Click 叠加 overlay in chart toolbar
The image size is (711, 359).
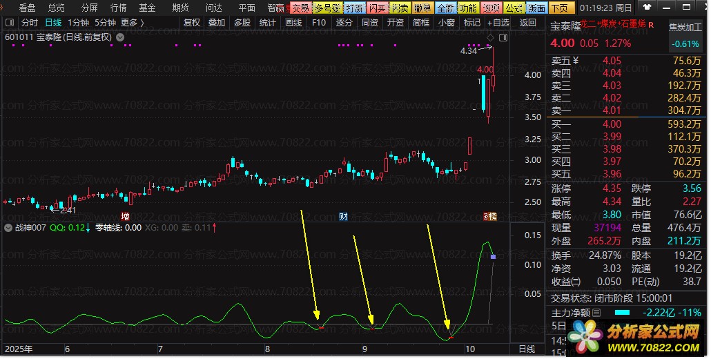coord(217,22)
